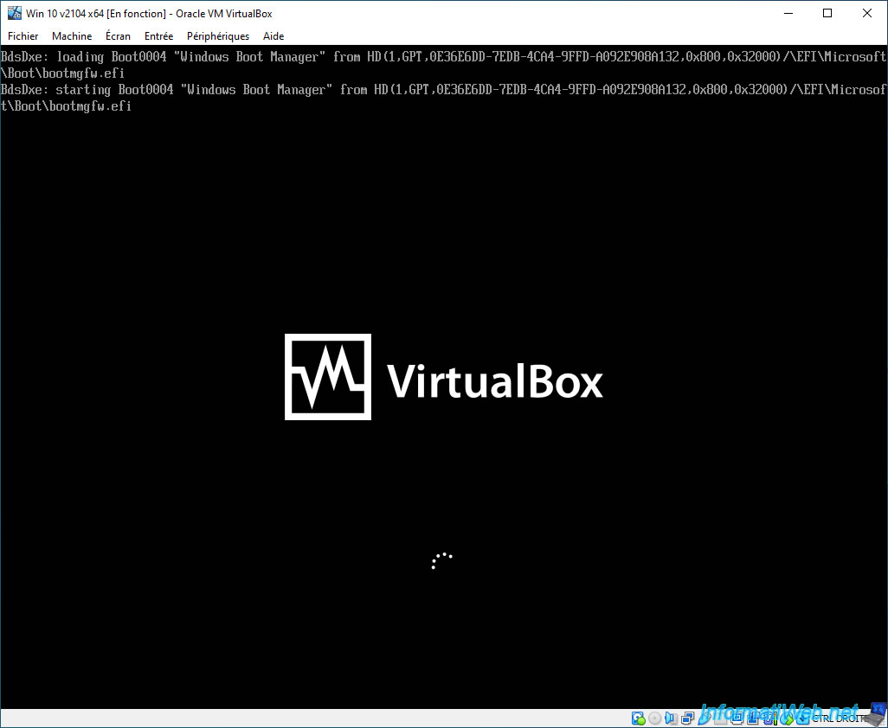Click the mouse integration status icon
The height and width of the screenshot is (728, 888).
[x=786, y=718]
